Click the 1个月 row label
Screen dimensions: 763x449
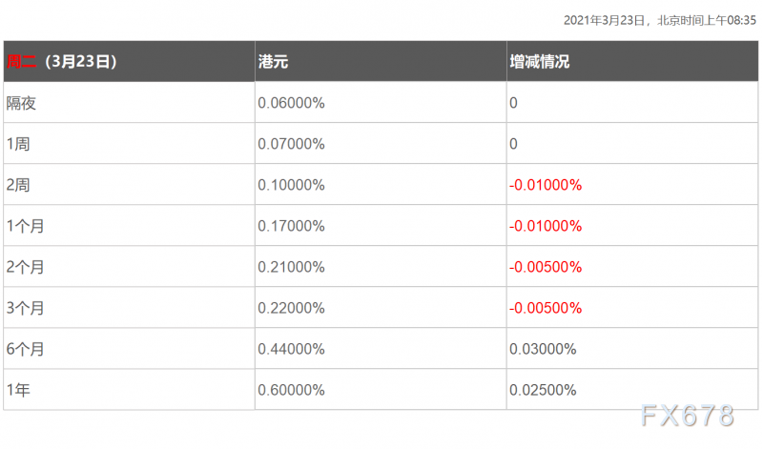click(26, 226)
